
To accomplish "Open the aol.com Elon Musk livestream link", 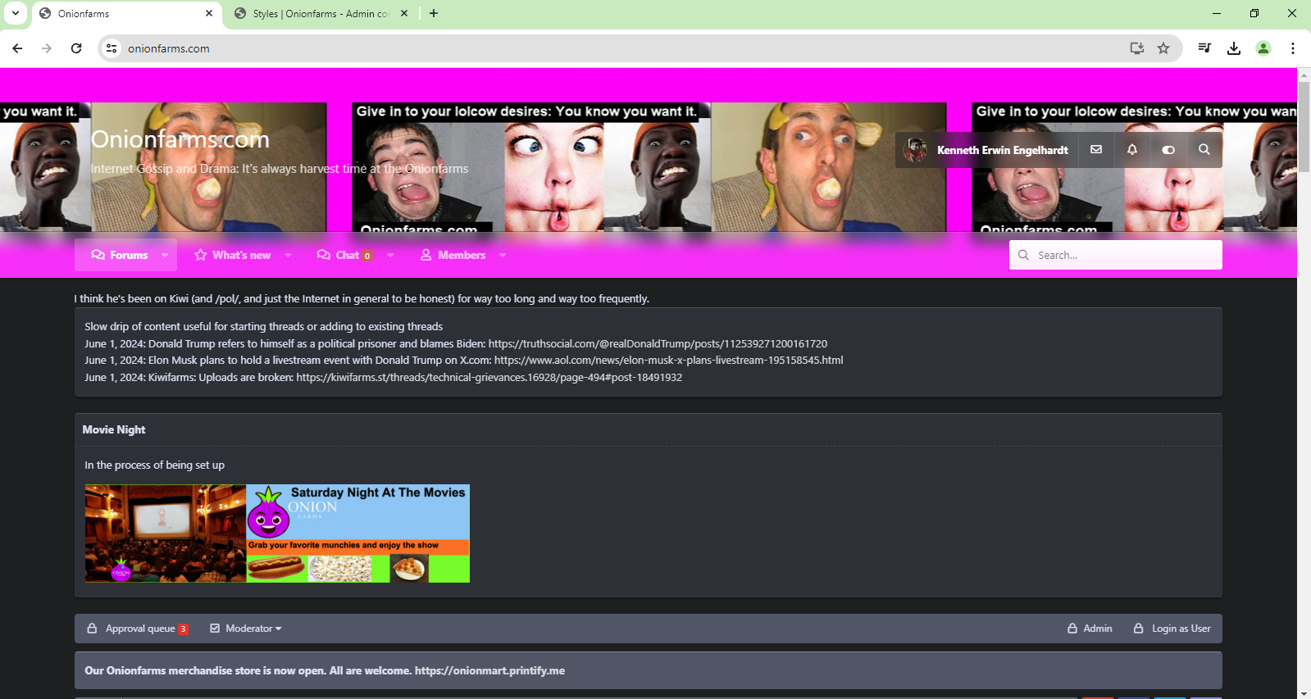I will point(668,360).
